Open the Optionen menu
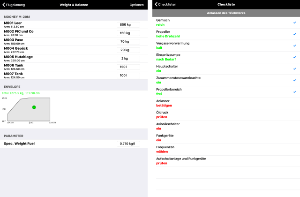 136,5
